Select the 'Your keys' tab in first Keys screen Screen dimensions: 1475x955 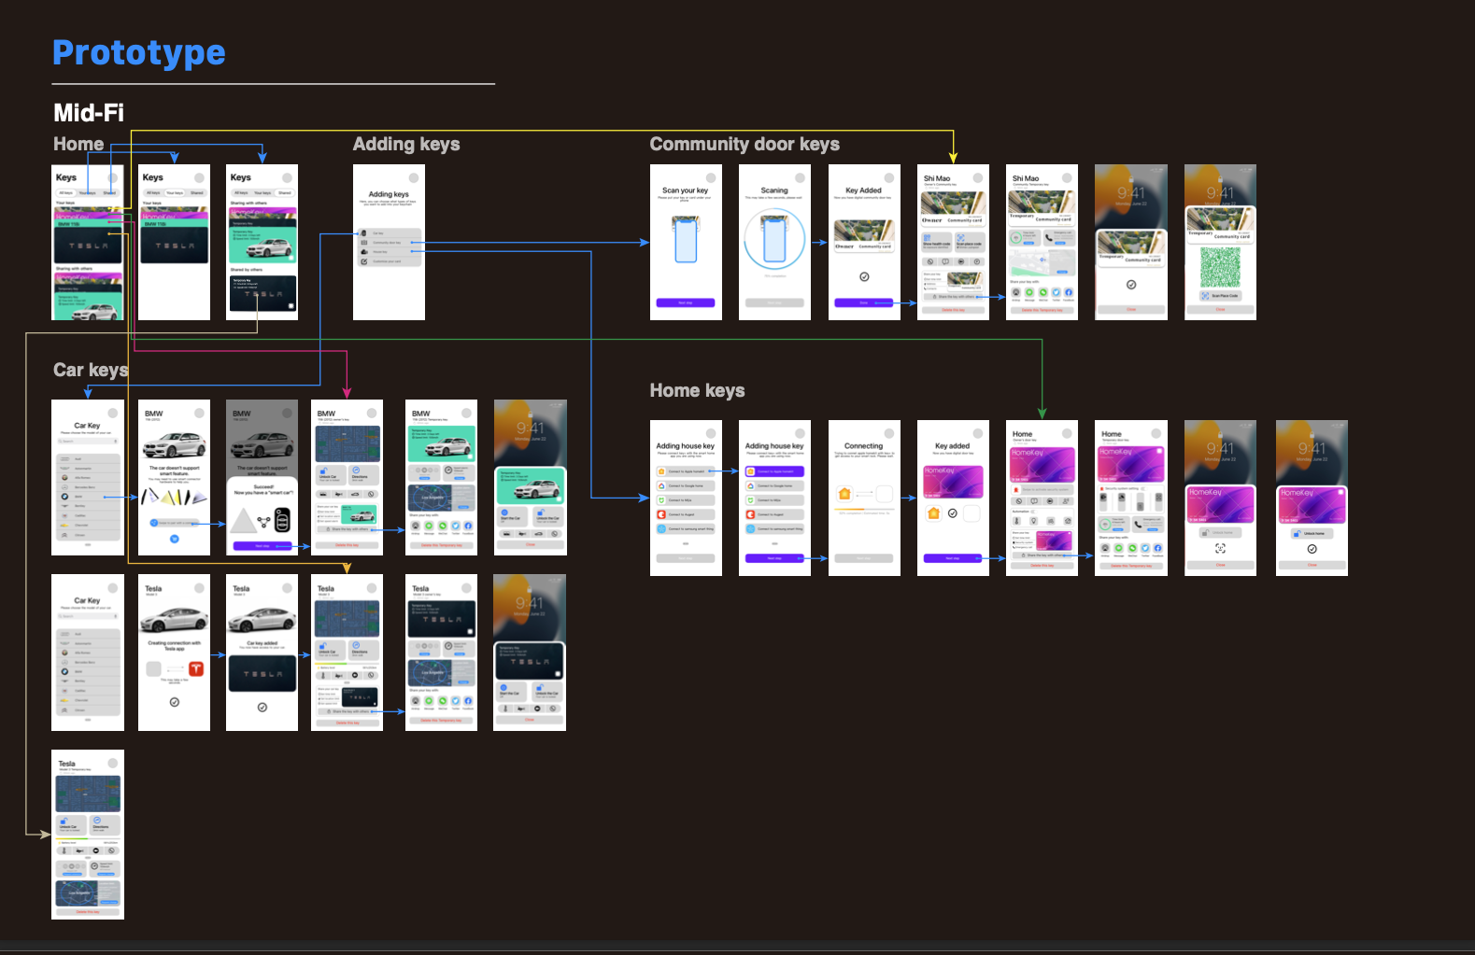pyautogui.click(x=87, y=193)
